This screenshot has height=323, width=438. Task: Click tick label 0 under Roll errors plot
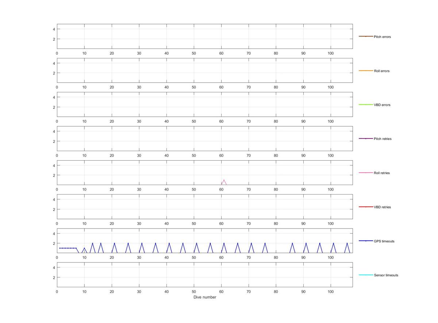pos(57,87)
